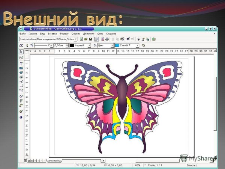Expand the Line Style dropdown
The image size is (225, 169).
pos(52,45)
